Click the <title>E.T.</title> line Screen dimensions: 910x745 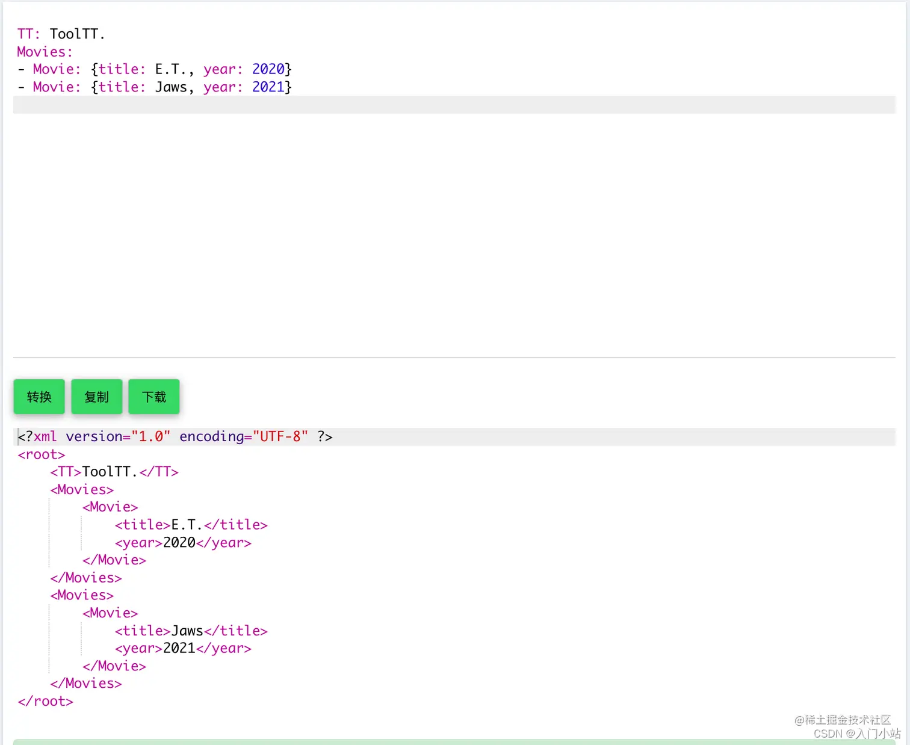(x=191, y=525)
